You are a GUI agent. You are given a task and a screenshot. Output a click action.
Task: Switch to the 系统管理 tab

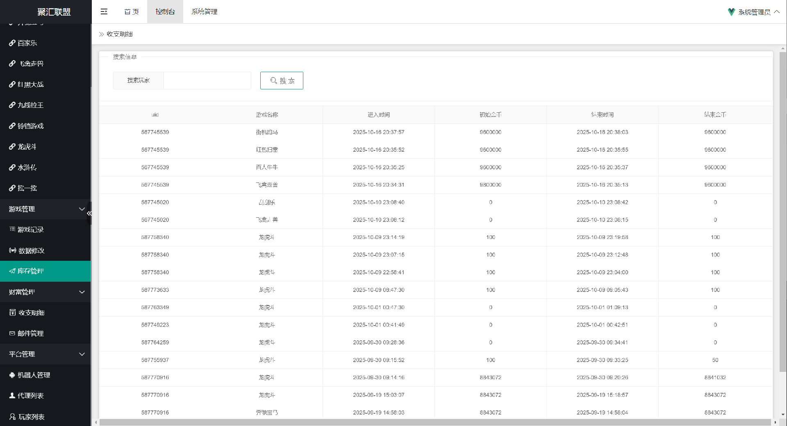point(204,11)
